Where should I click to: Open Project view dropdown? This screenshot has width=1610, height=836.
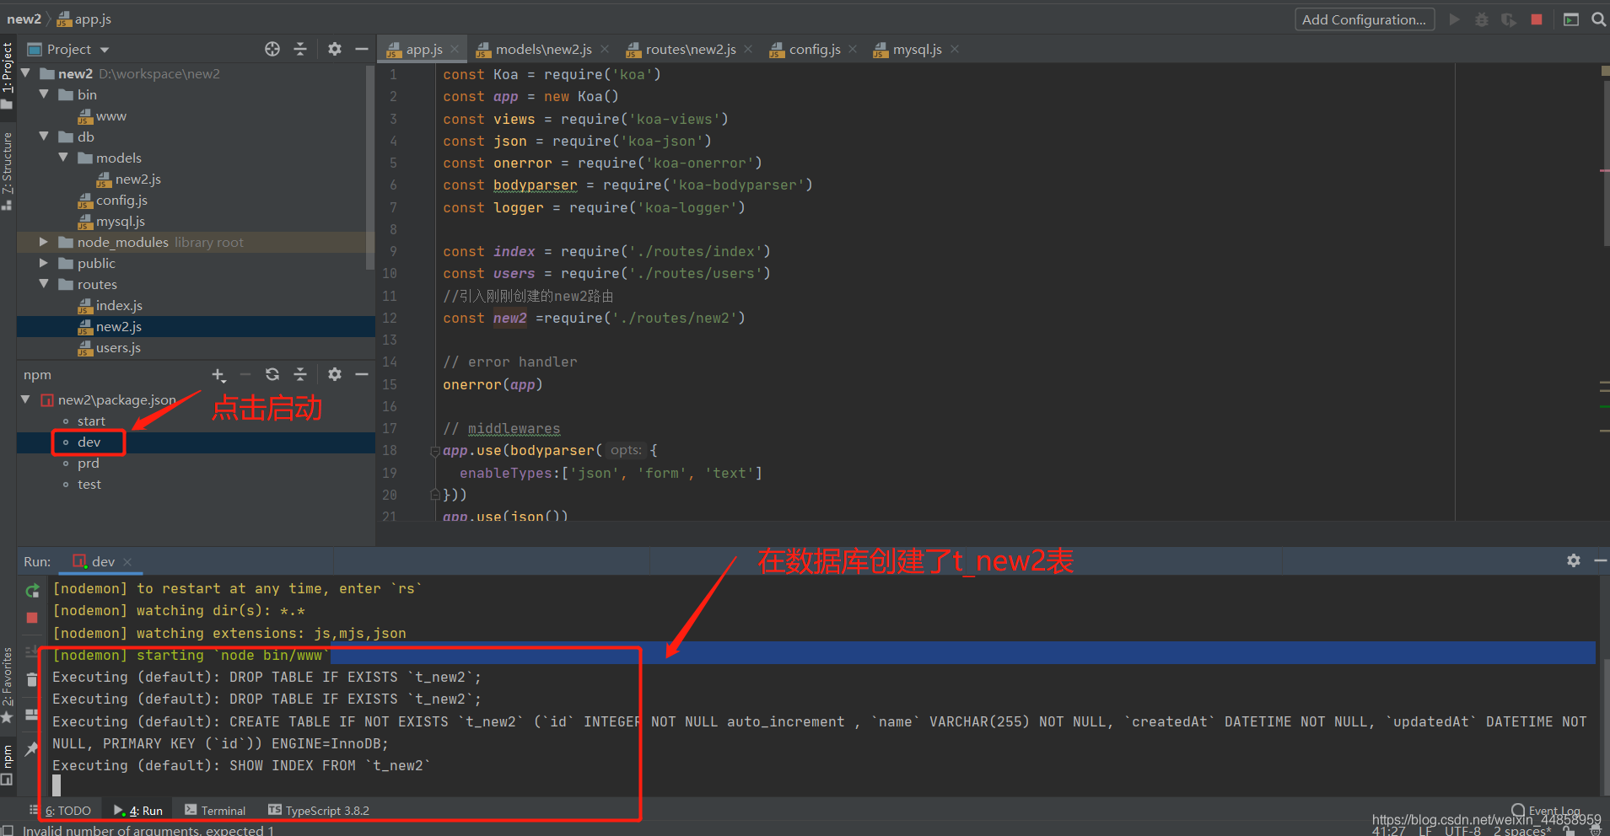coord(105,50)
